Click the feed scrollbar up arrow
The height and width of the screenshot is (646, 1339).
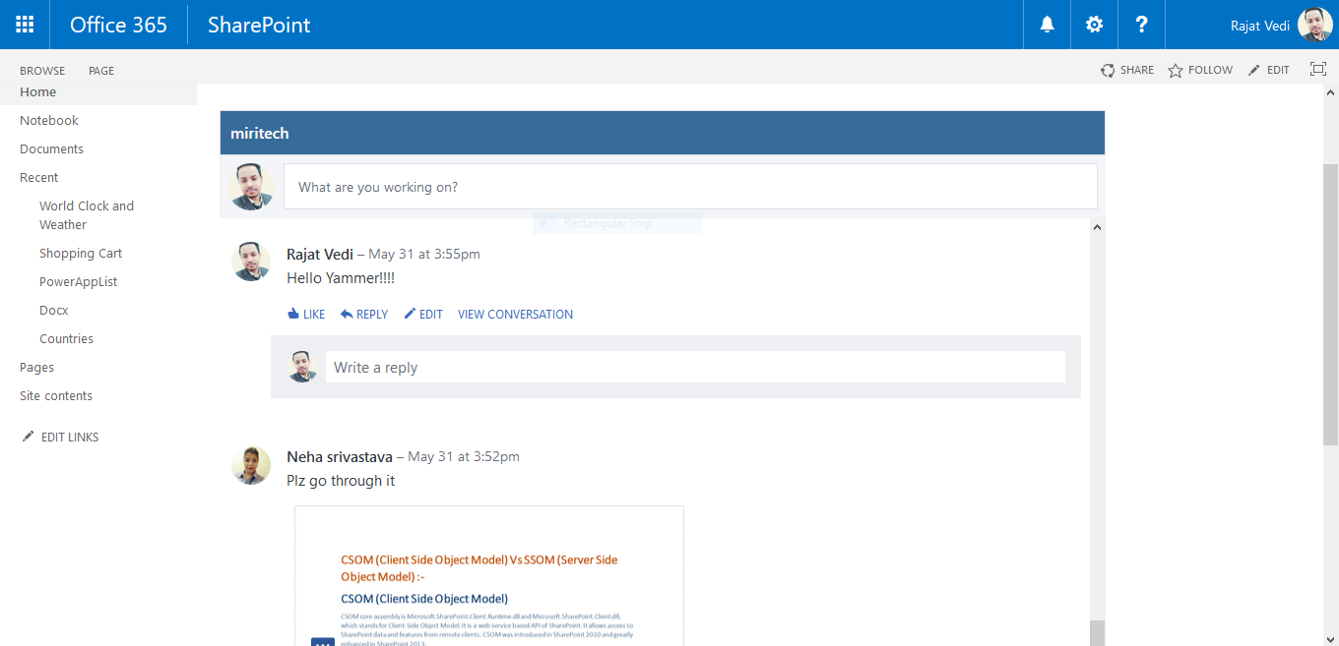tap(1096, 226)
